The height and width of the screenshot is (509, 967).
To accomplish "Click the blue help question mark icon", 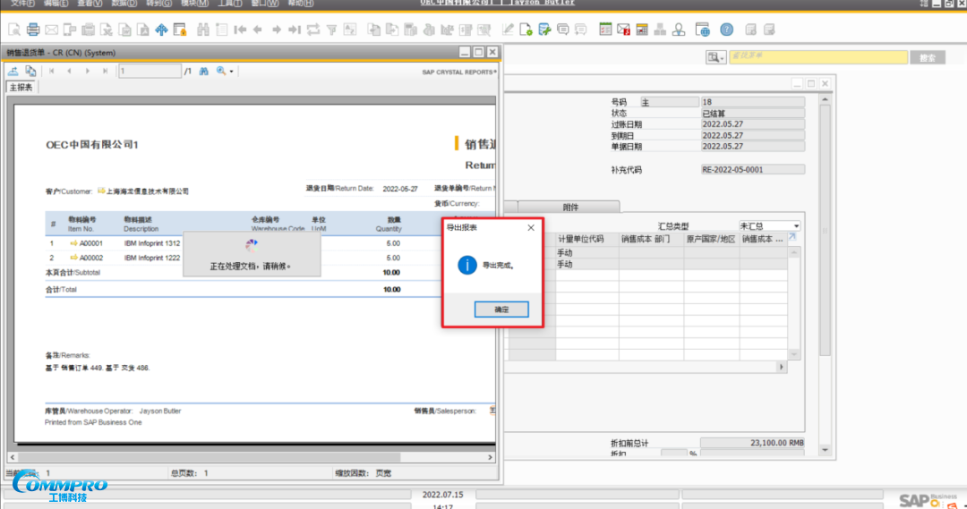I will click(x=726, y=30).
